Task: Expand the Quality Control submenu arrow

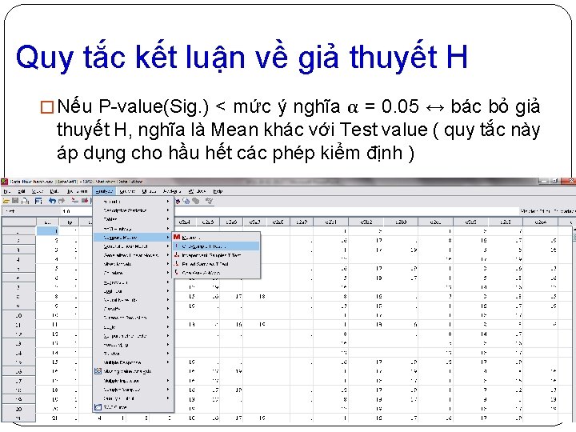Action: [x=168, y=398]
